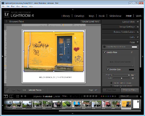Image resolution: width=145 pixels, height=116 pixels.
Task: Switch to the Map module
Action: point(91,16)
